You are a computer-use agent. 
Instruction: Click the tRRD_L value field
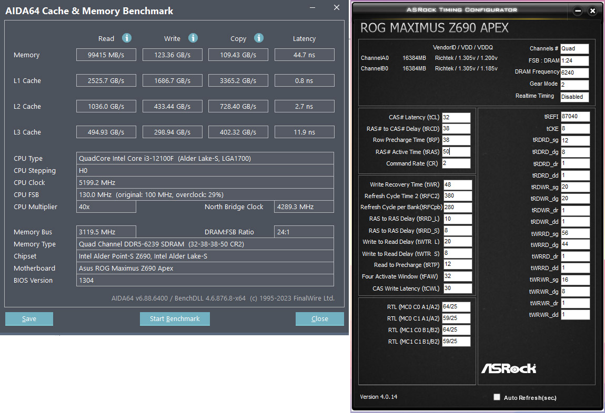tap(458, 219)
